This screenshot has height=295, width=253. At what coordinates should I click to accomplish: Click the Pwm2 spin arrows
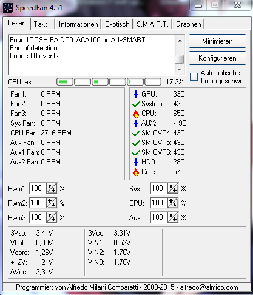click(x=52, y=203)
